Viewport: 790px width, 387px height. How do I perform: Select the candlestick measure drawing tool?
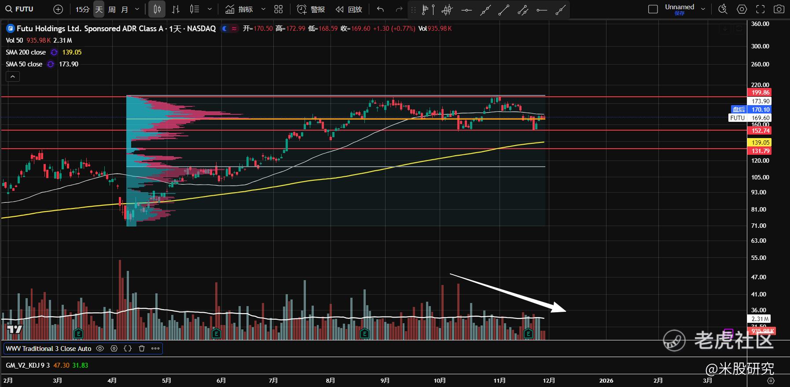point(447,9)
